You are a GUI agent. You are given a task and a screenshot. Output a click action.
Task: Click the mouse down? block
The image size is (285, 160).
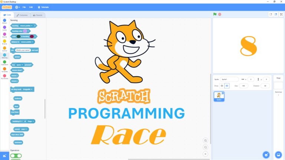pos(17,70)
